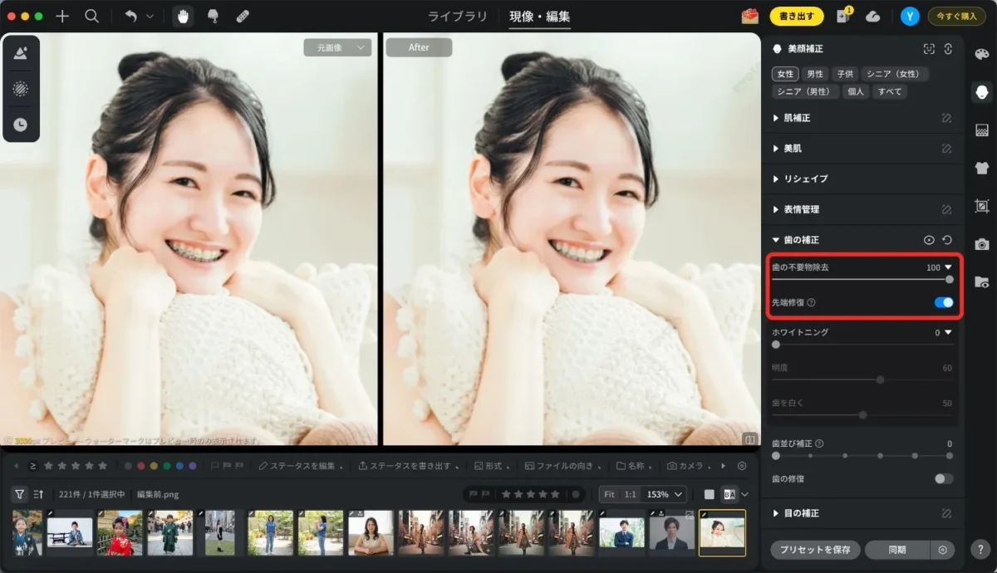The width and height of the screenshot is (997, 573).
Task: Open the 元画像 view dropdown
Action: [x=336, y=48]
